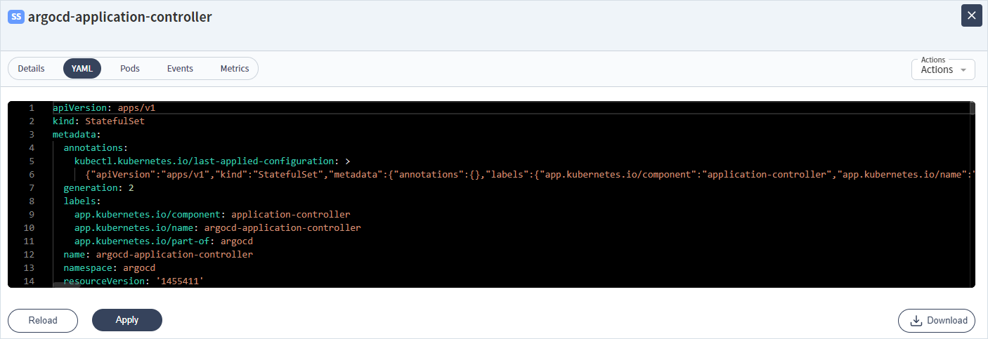This screenshot has height=339, width=988.
Task: Click line number 1 in the gutter
Action: 31,108
